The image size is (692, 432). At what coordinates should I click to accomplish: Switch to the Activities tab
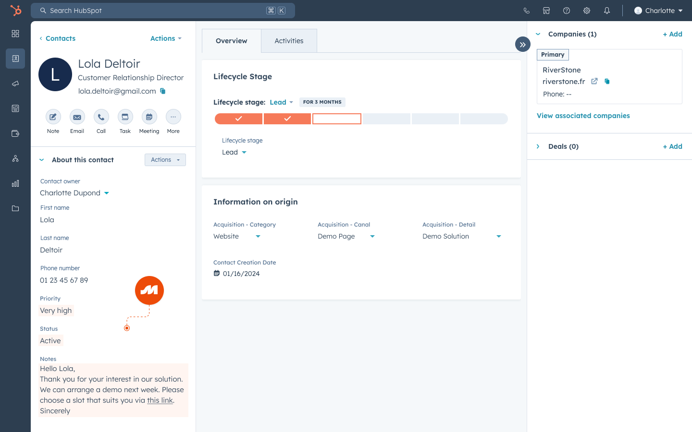(289, 41)
